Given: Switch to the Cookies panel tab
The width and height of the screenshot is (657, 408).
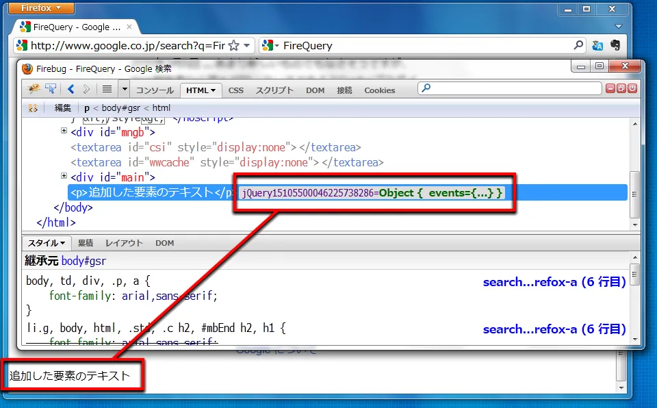Looking at the screenshot, I should pyautogui.click(x=380, y=90).
